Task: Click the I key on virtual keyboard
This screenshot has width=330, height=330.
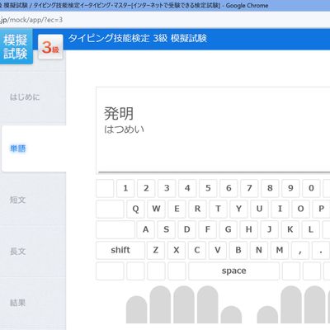Action: (x=280, y=209)
